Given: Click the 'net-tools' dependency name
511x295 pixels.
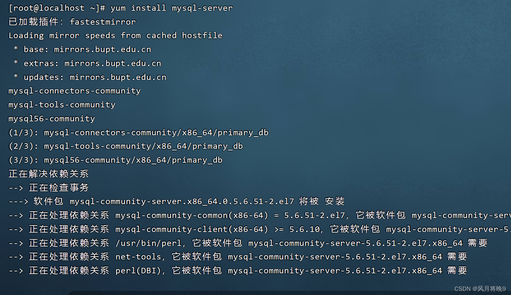Looking at the screenshot, I should coord(138,257).
